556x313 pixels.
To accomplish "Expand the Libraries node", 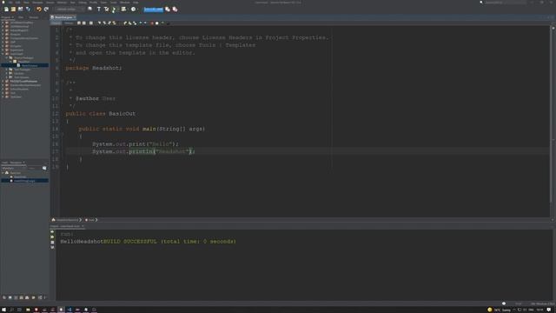I will [x=6, y=73].
